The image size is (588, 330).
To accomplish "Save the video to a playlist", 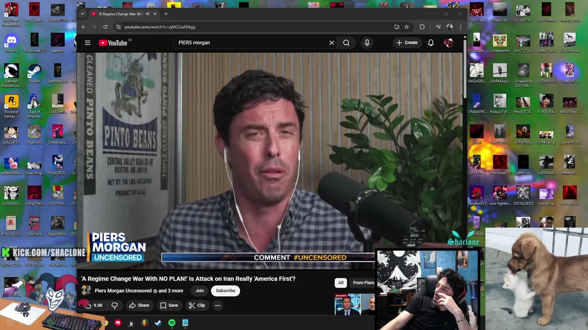I will [169, 305].
